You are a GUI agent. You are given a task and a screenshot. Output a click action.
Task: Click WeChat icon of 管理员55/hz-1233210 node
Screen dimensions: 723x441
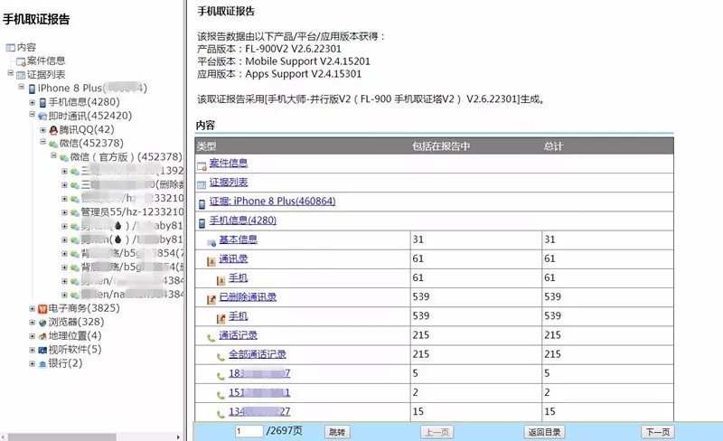75,212
